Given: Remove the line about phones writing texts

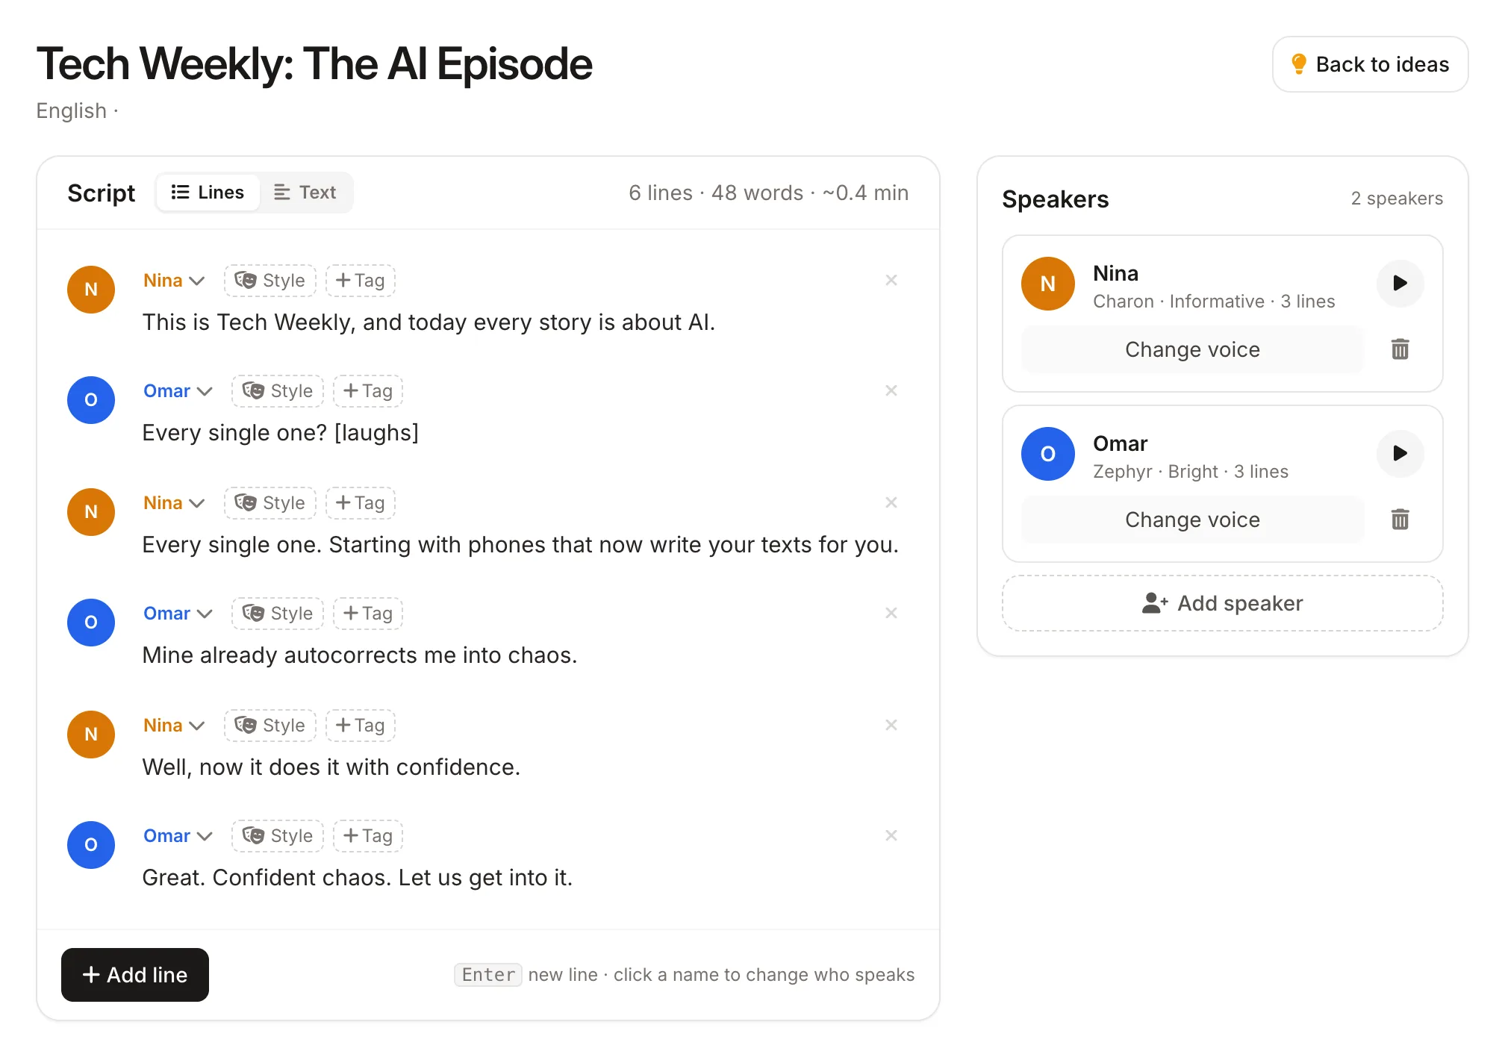Looking at the screenshot, I should [891, 502].
